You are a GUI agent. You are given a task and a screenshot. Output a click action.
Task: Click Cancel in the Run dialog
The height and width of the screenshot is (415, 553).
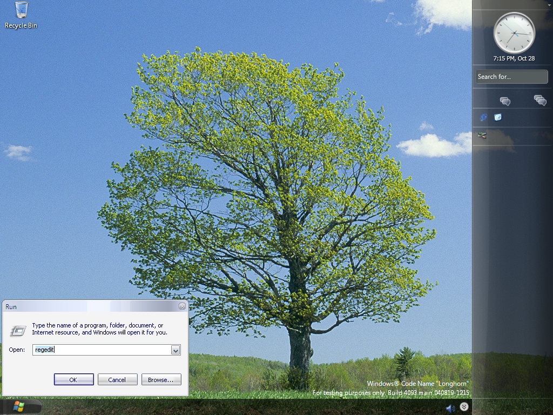pos(117,380)
